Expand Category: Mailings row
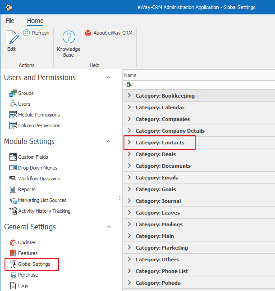 click(129, 224)
